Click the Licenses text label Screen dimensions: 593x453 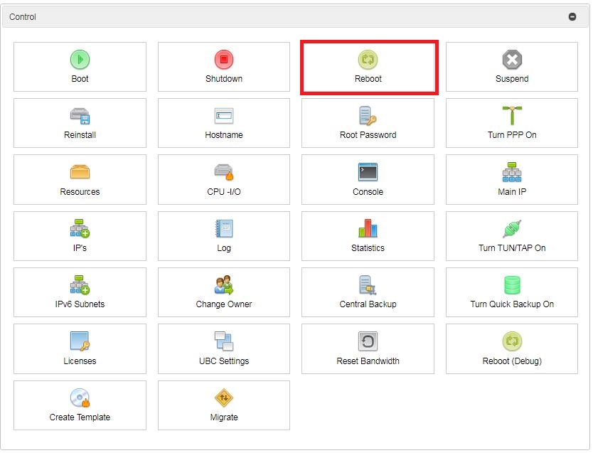(x=80, y=361)
